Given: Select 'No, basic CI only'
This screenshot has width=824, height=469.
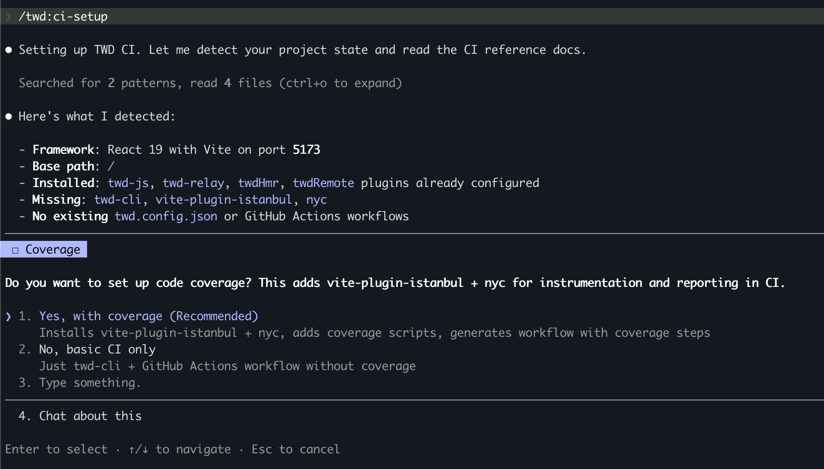Looking at the screenshot, I should click(x=97, y=349).
